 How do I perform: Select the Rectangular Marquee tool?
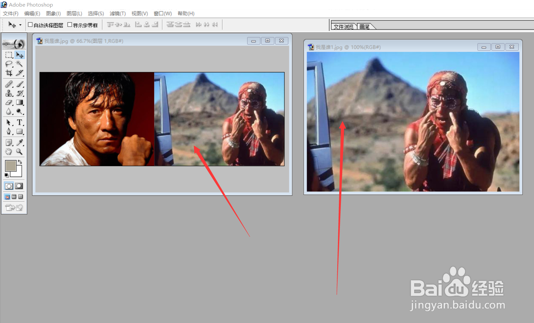coord(9,55)
